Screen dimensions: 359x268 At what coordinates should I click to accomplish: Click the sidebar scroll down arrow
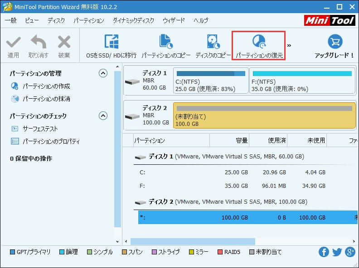coord(117,241)
